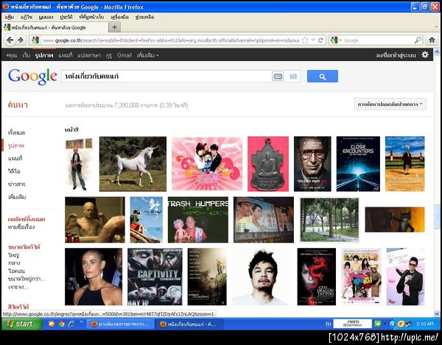
Task: Click เพิ่มเติม in the left sidebar
Action: pyautogui.click(x=17, y=196)
